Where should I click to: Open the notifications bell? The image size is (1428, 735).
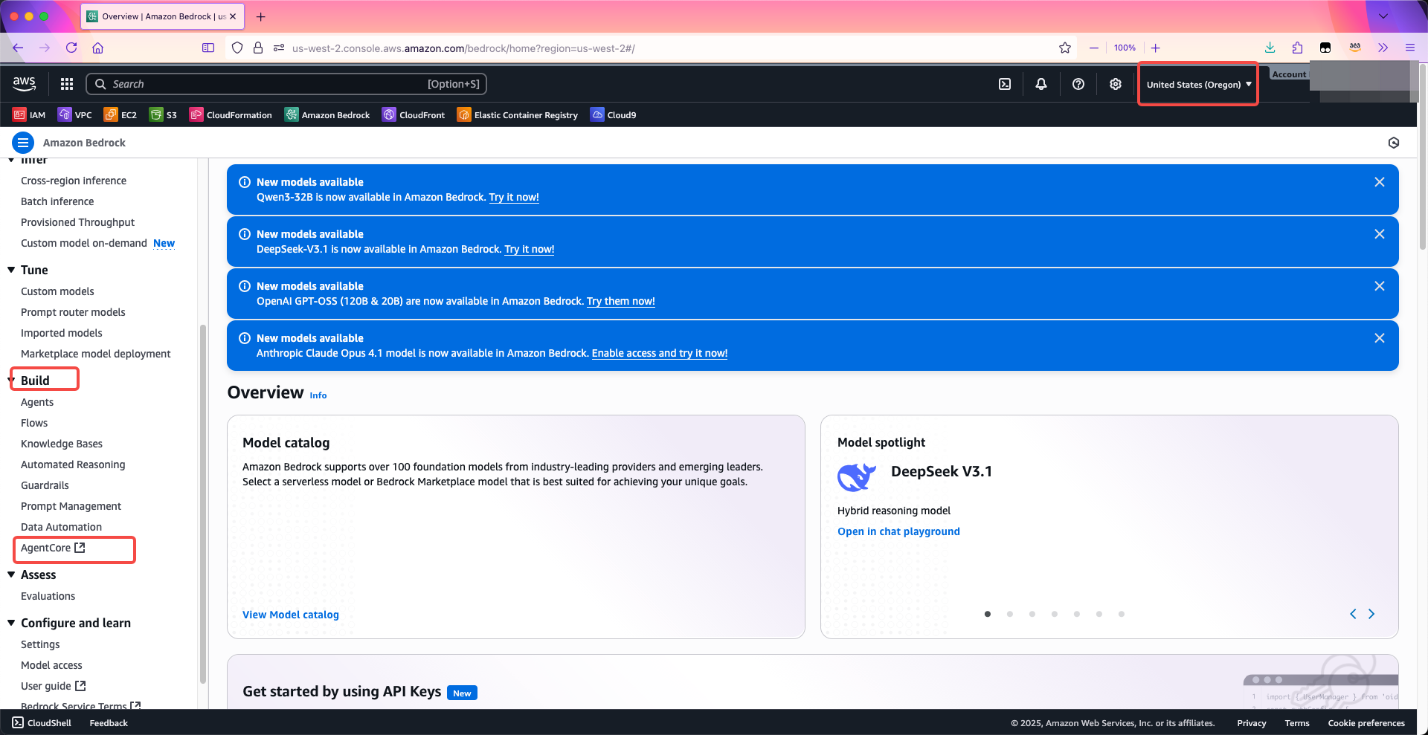point(1041,84)
